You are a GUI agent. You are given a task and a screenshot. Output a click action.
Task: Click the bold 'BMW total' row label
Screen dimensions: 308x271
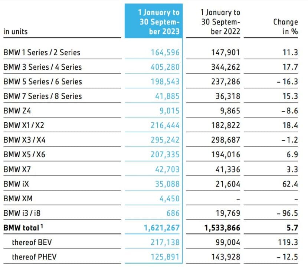22,228
